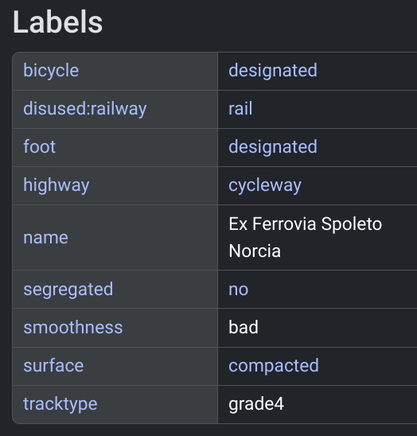Click the Labels heading
417x436 pixels.
(57, 22)
